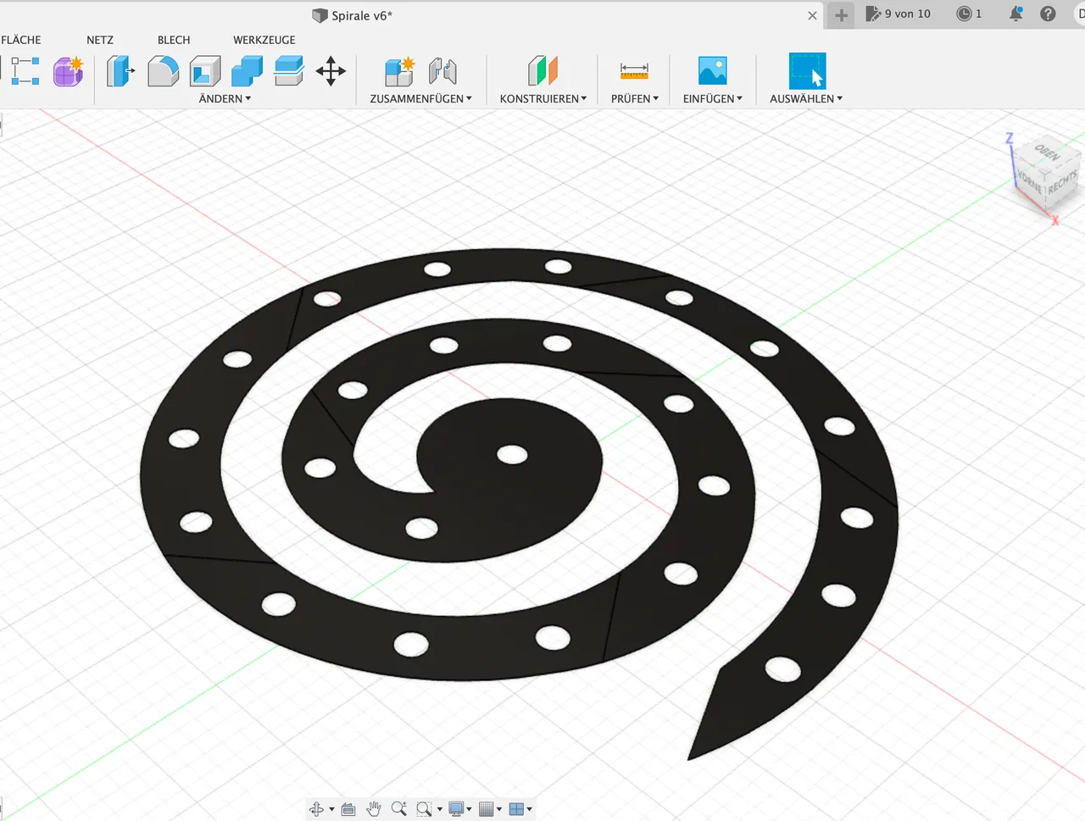Add a new document tab with plus
Screen dimensions: 1085x821
(x=841, y=15)
